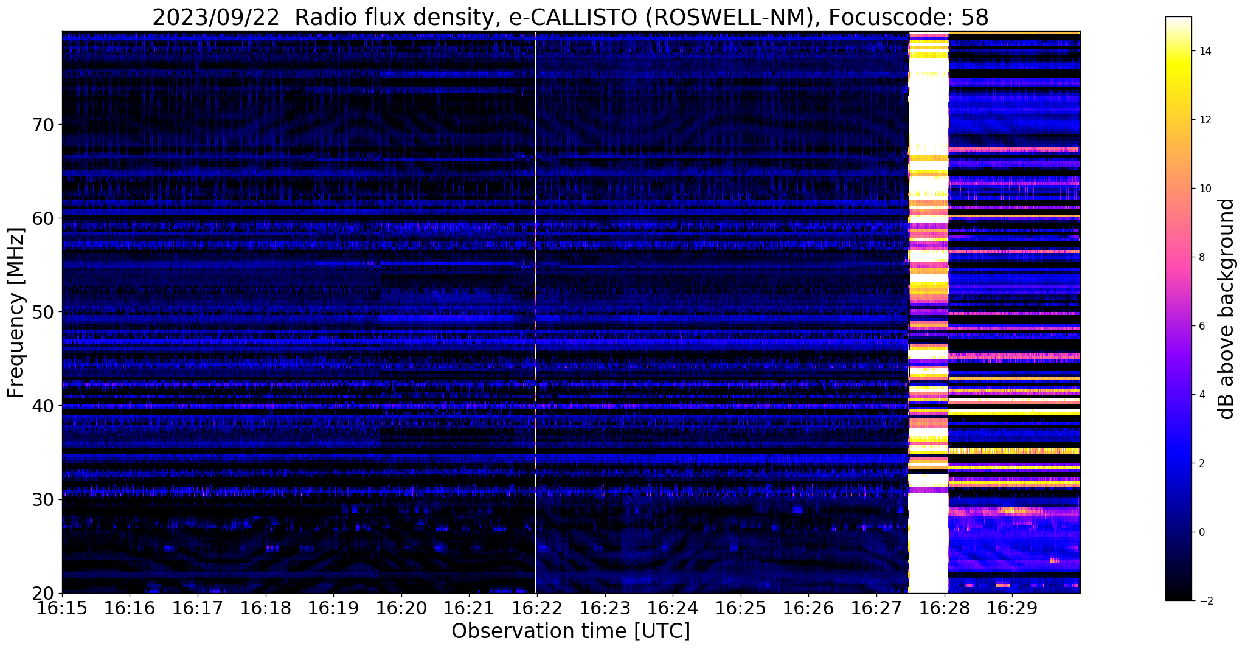This screenshot has width=1245, height=649.
Task: Click the 16:16 time tick label
Action: click(130, 607)
